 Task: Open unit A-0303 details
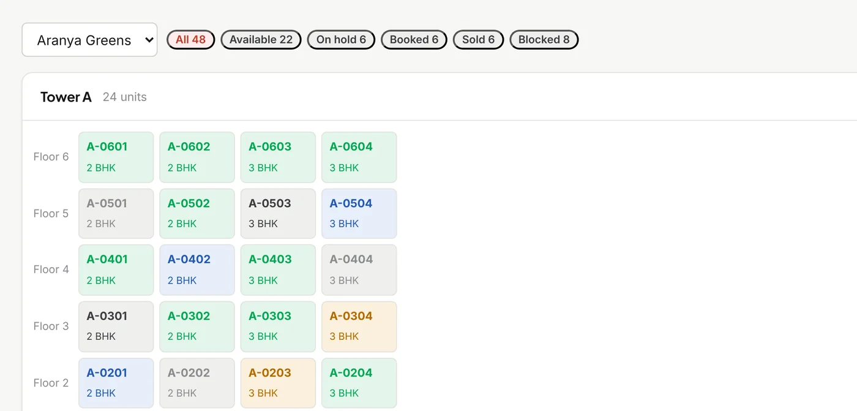pyautogui.click(x=278, y=326)
